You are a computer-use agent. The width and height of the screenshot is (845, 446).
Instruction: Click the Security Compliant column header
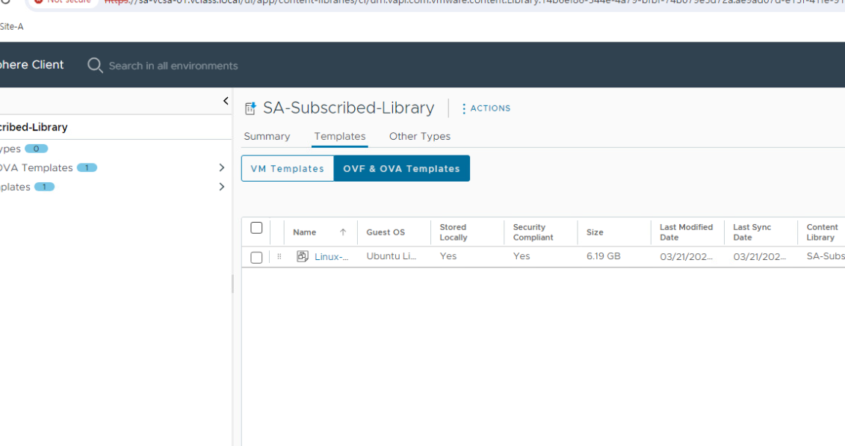pyautogui.click(x=533, y=232)
